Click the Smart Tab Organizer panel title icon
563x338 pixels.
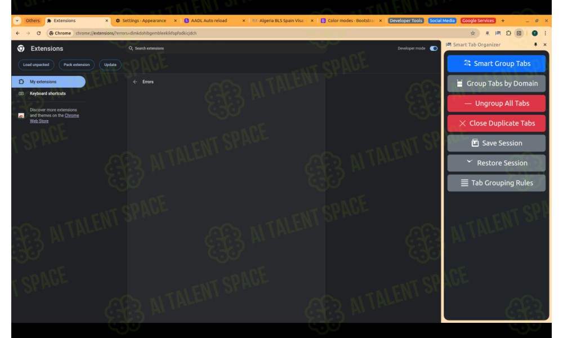click(x=449, y=45)
